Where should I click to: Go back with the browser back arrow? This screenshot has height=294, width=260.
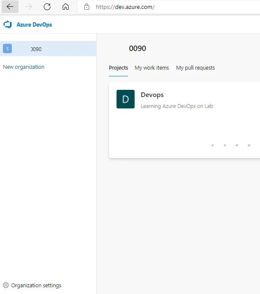10,7
